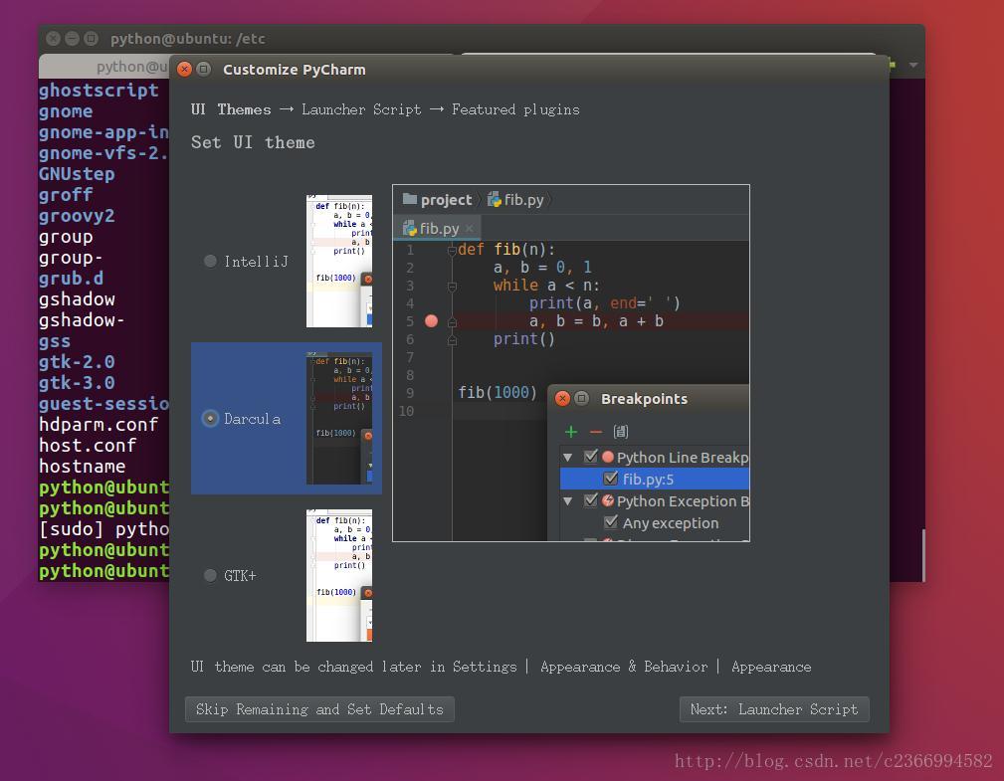Open terminal tab dropdown arrow
Screen dimensions: 1004x781
(913, 65)
